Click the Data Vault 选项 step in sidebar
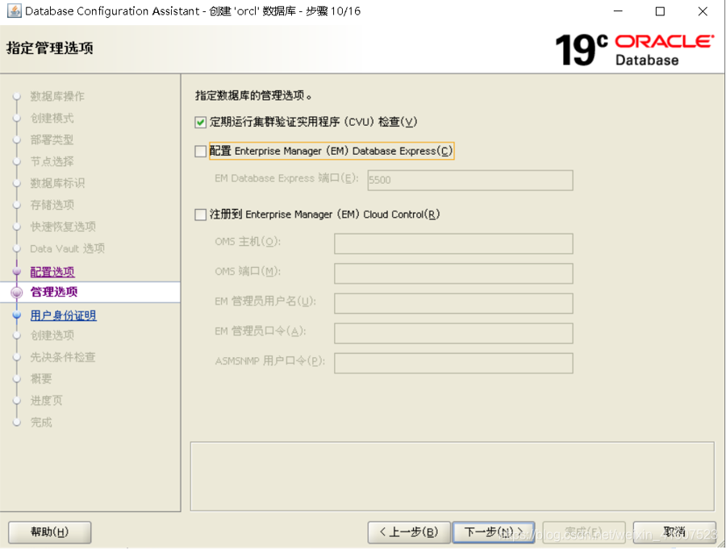 (x=68, y=248)
